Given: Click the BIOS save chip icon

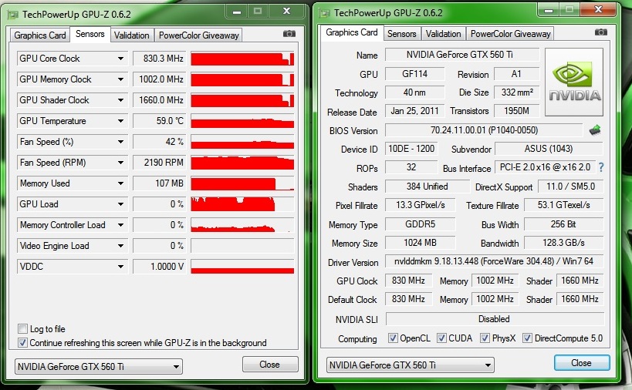Looking at the screenshot, I should point(595,130).
